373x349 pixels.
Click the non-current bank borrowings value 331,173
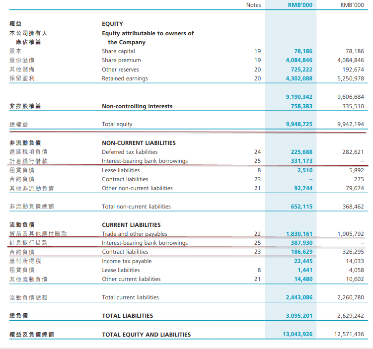[301, 161]
